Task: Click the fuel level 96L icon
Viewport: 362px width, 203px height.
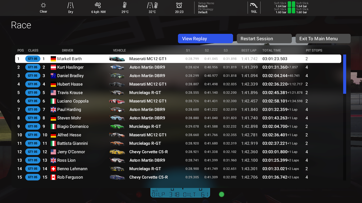Action: click(254, 6)
